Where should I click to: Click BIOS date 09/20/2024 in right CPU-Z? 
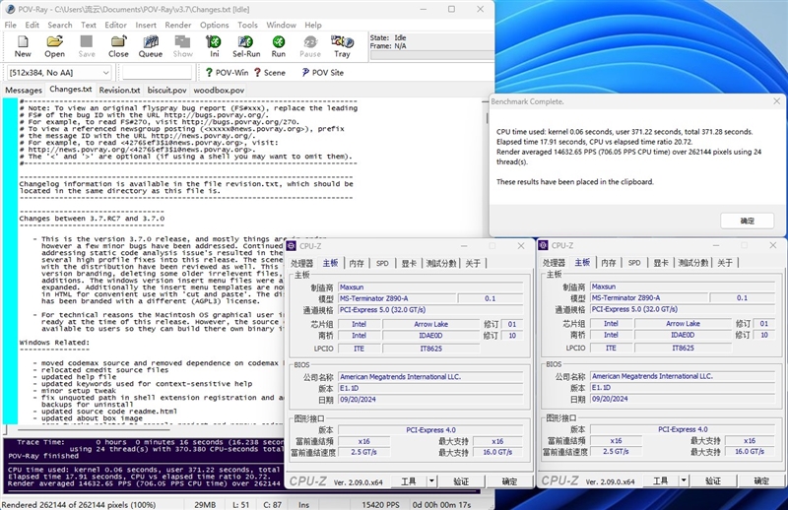pos(683,399)
